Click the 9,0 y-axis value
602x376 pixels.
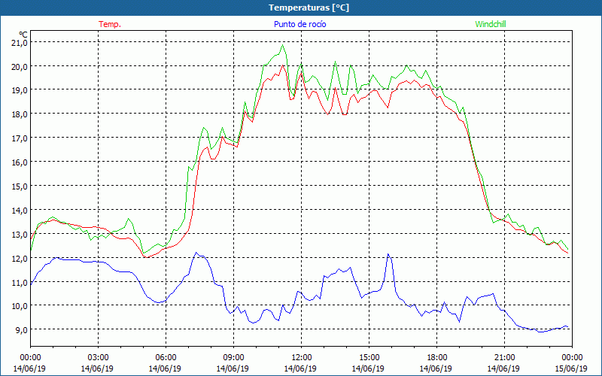coord(21,330)
